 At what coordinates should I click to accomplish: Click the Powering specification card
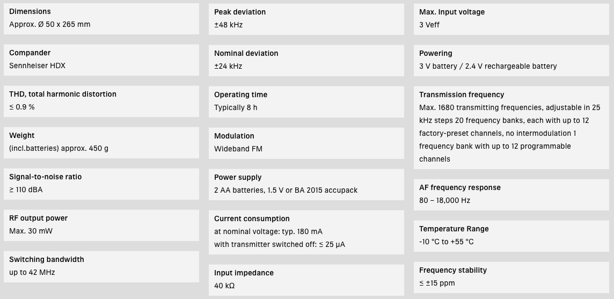point(511,60)
